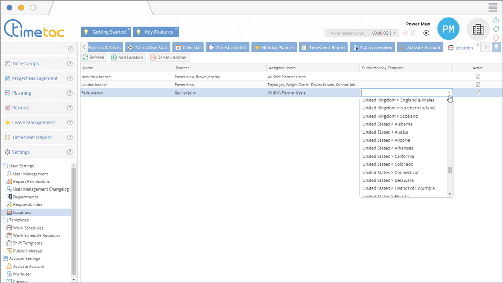Toggle Active checkbox for Paris branch
503x283 pixels.
pos(478,93)
